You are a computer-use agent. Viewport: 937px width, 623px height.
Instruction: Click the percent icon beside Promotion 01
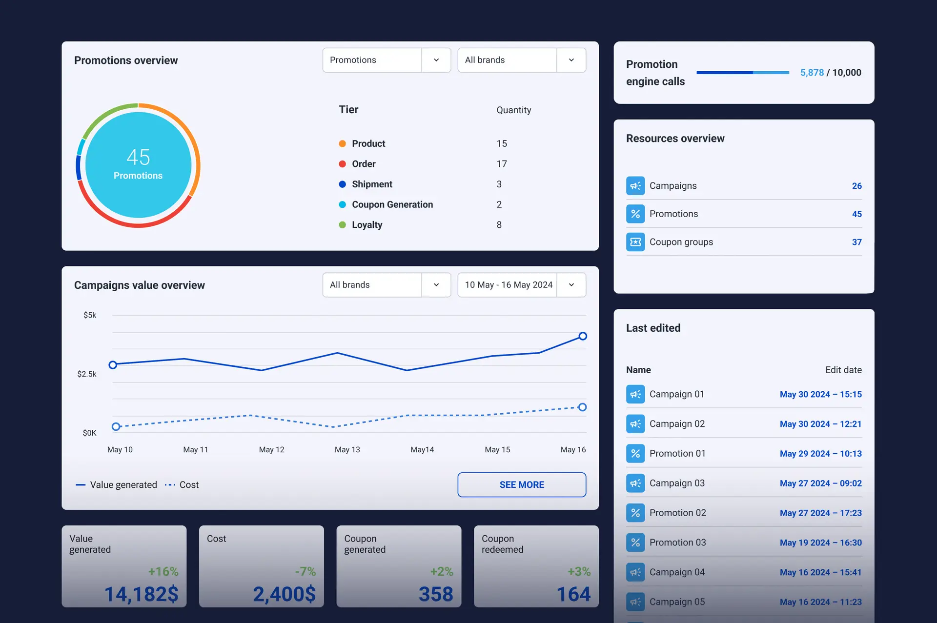(635, 454)
